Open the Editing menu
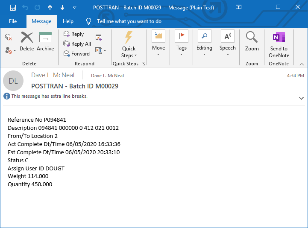This screenshot has width=308, height=228. 204,43
